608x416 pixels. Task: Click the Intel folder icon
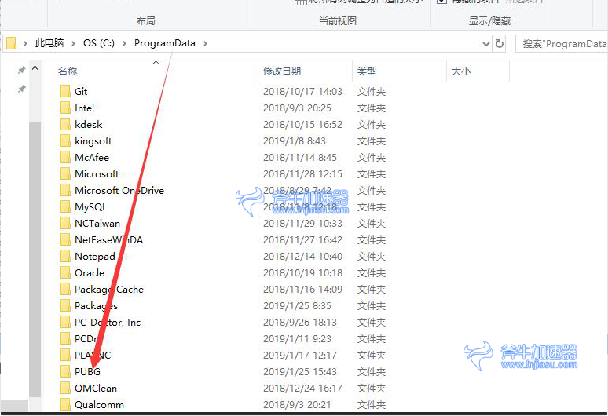[65, 108]
